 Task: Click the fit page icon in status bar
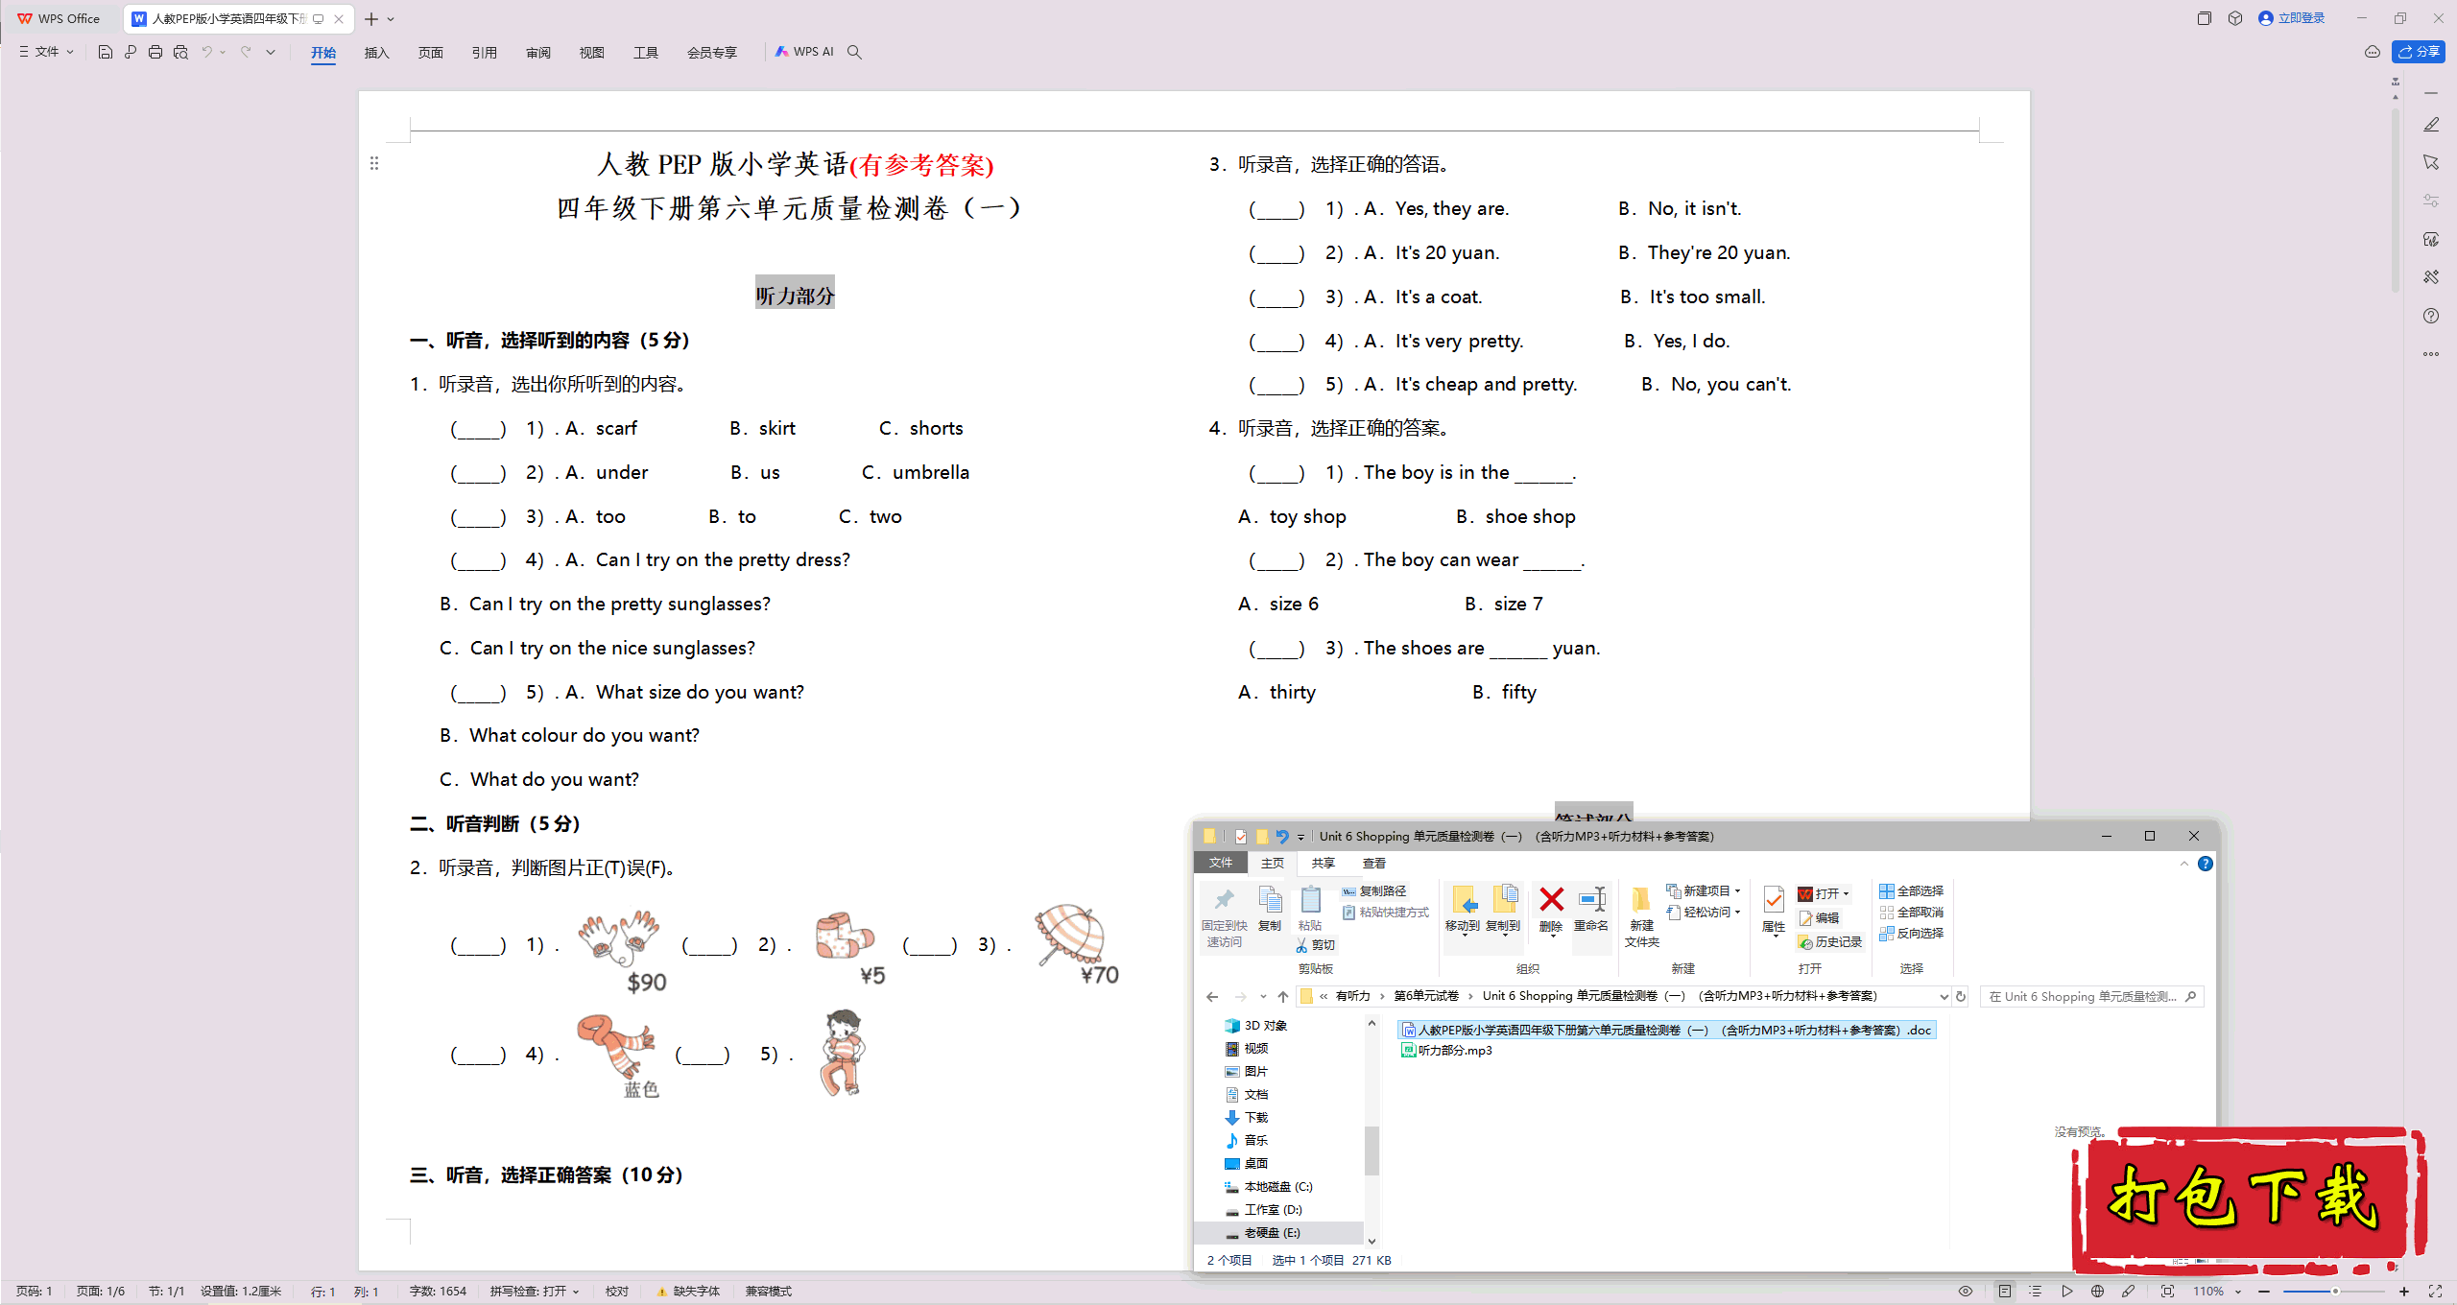click(2167, 1292)
